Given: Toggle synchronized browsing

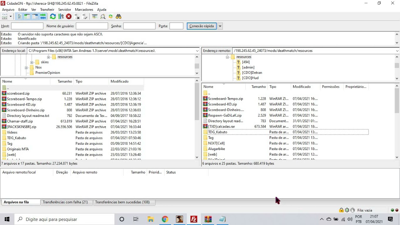Looking at the screenshot, I should click(x=111, y=17).
